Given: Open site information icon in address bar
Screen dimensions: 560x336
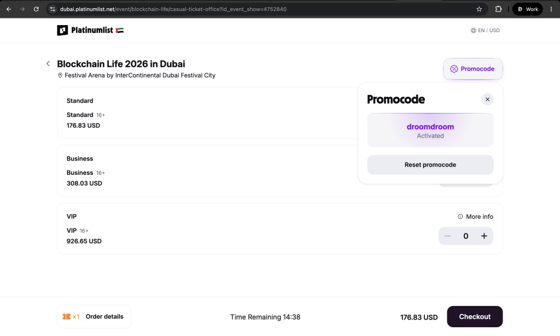Looking at the screenshot, I should click(52, 9).
